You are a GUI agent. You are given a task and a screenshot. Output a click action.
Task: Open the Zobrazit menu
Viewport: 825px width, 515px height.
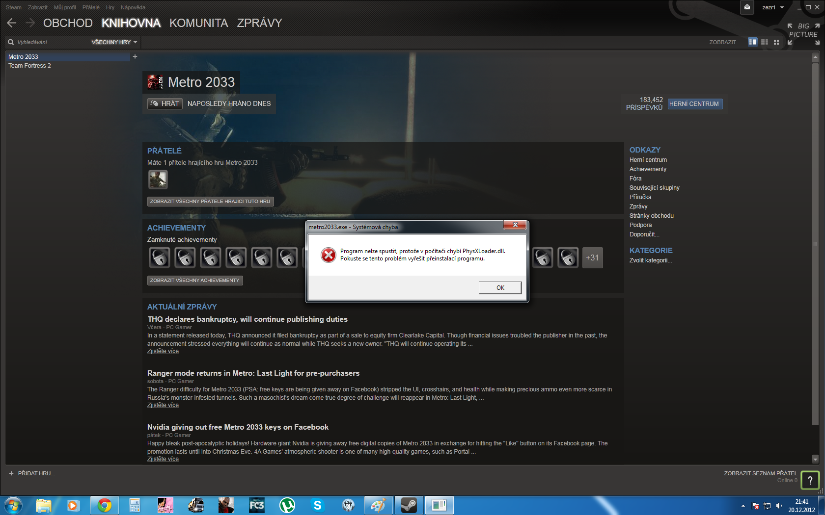[38, 7]
